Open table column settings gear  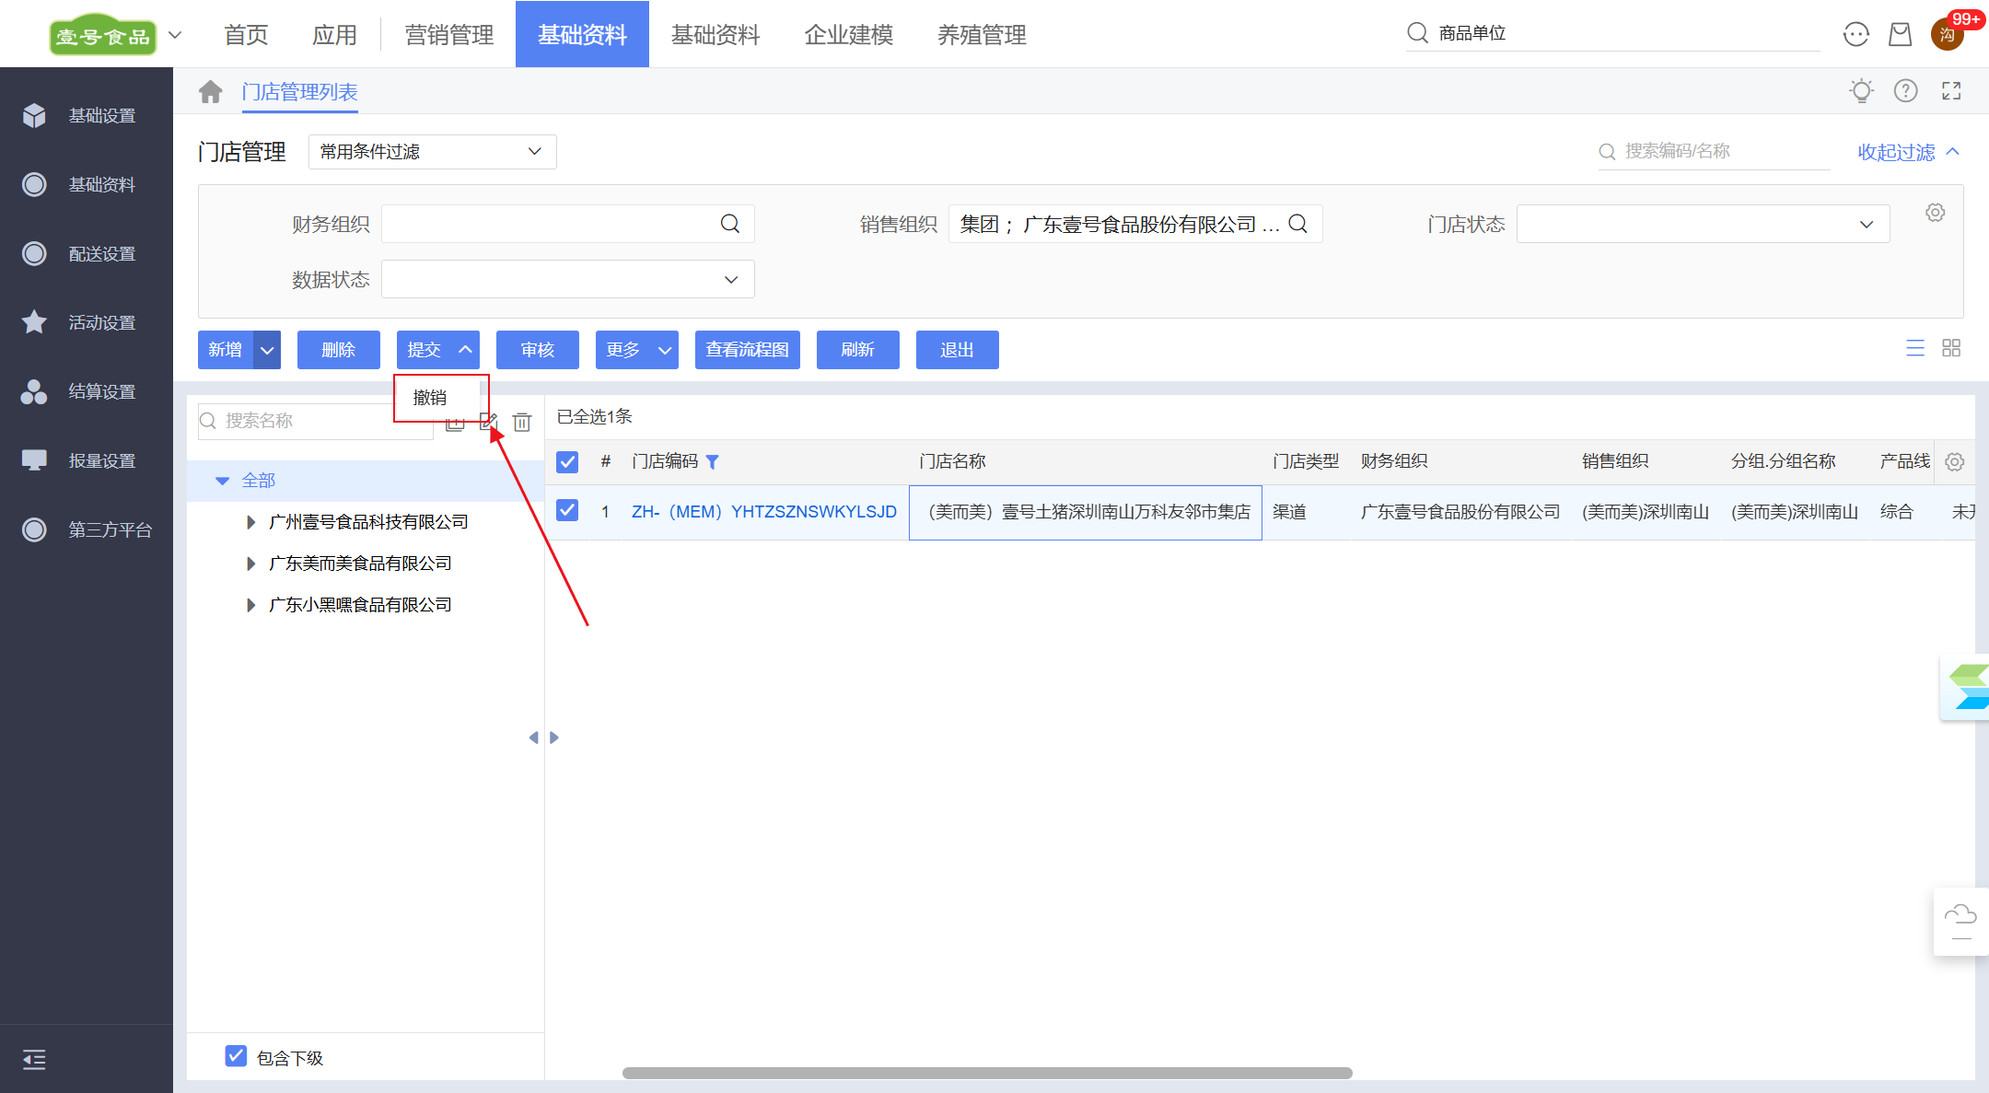click(x=1954, y=461)
